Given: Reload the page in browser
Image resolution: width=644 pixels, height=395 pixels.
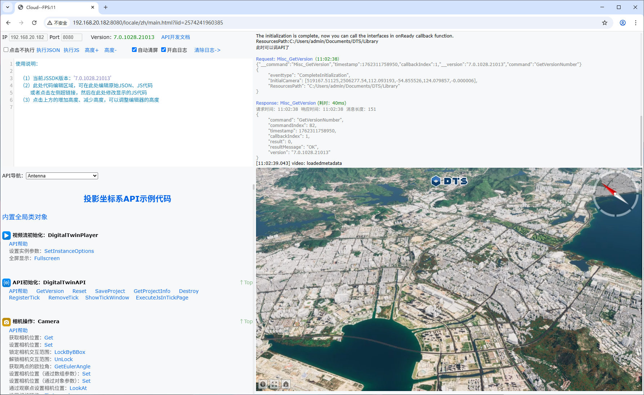Looking at the screenshot, I should (34, 23).
